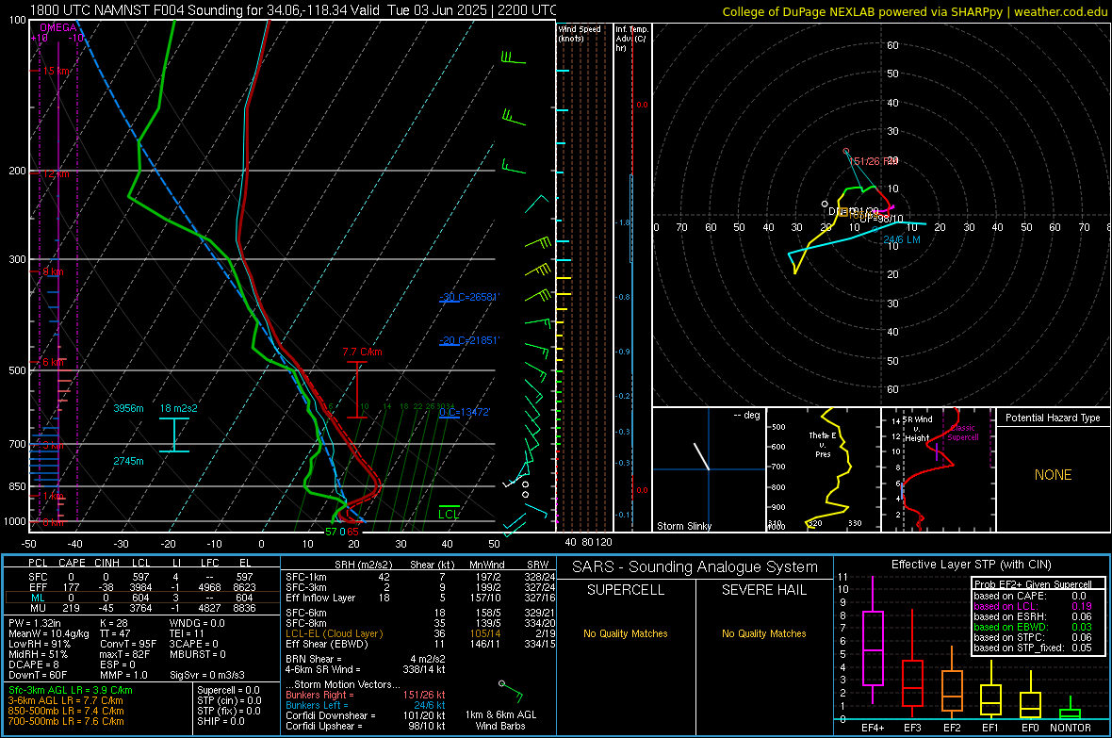Select the EFF parcel row
1112x738 pixels.
tap(140, 587)
